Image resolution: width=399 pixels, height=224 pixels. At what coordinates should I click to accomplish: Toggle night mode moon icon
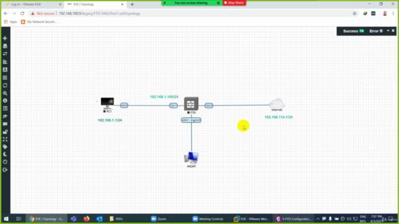coord(5,154)
